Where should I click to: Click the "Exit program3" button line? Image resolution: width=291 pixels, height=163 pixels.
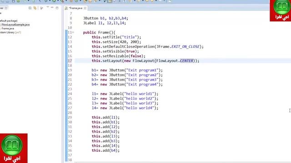pyautogui.click(x=127, y=80)
